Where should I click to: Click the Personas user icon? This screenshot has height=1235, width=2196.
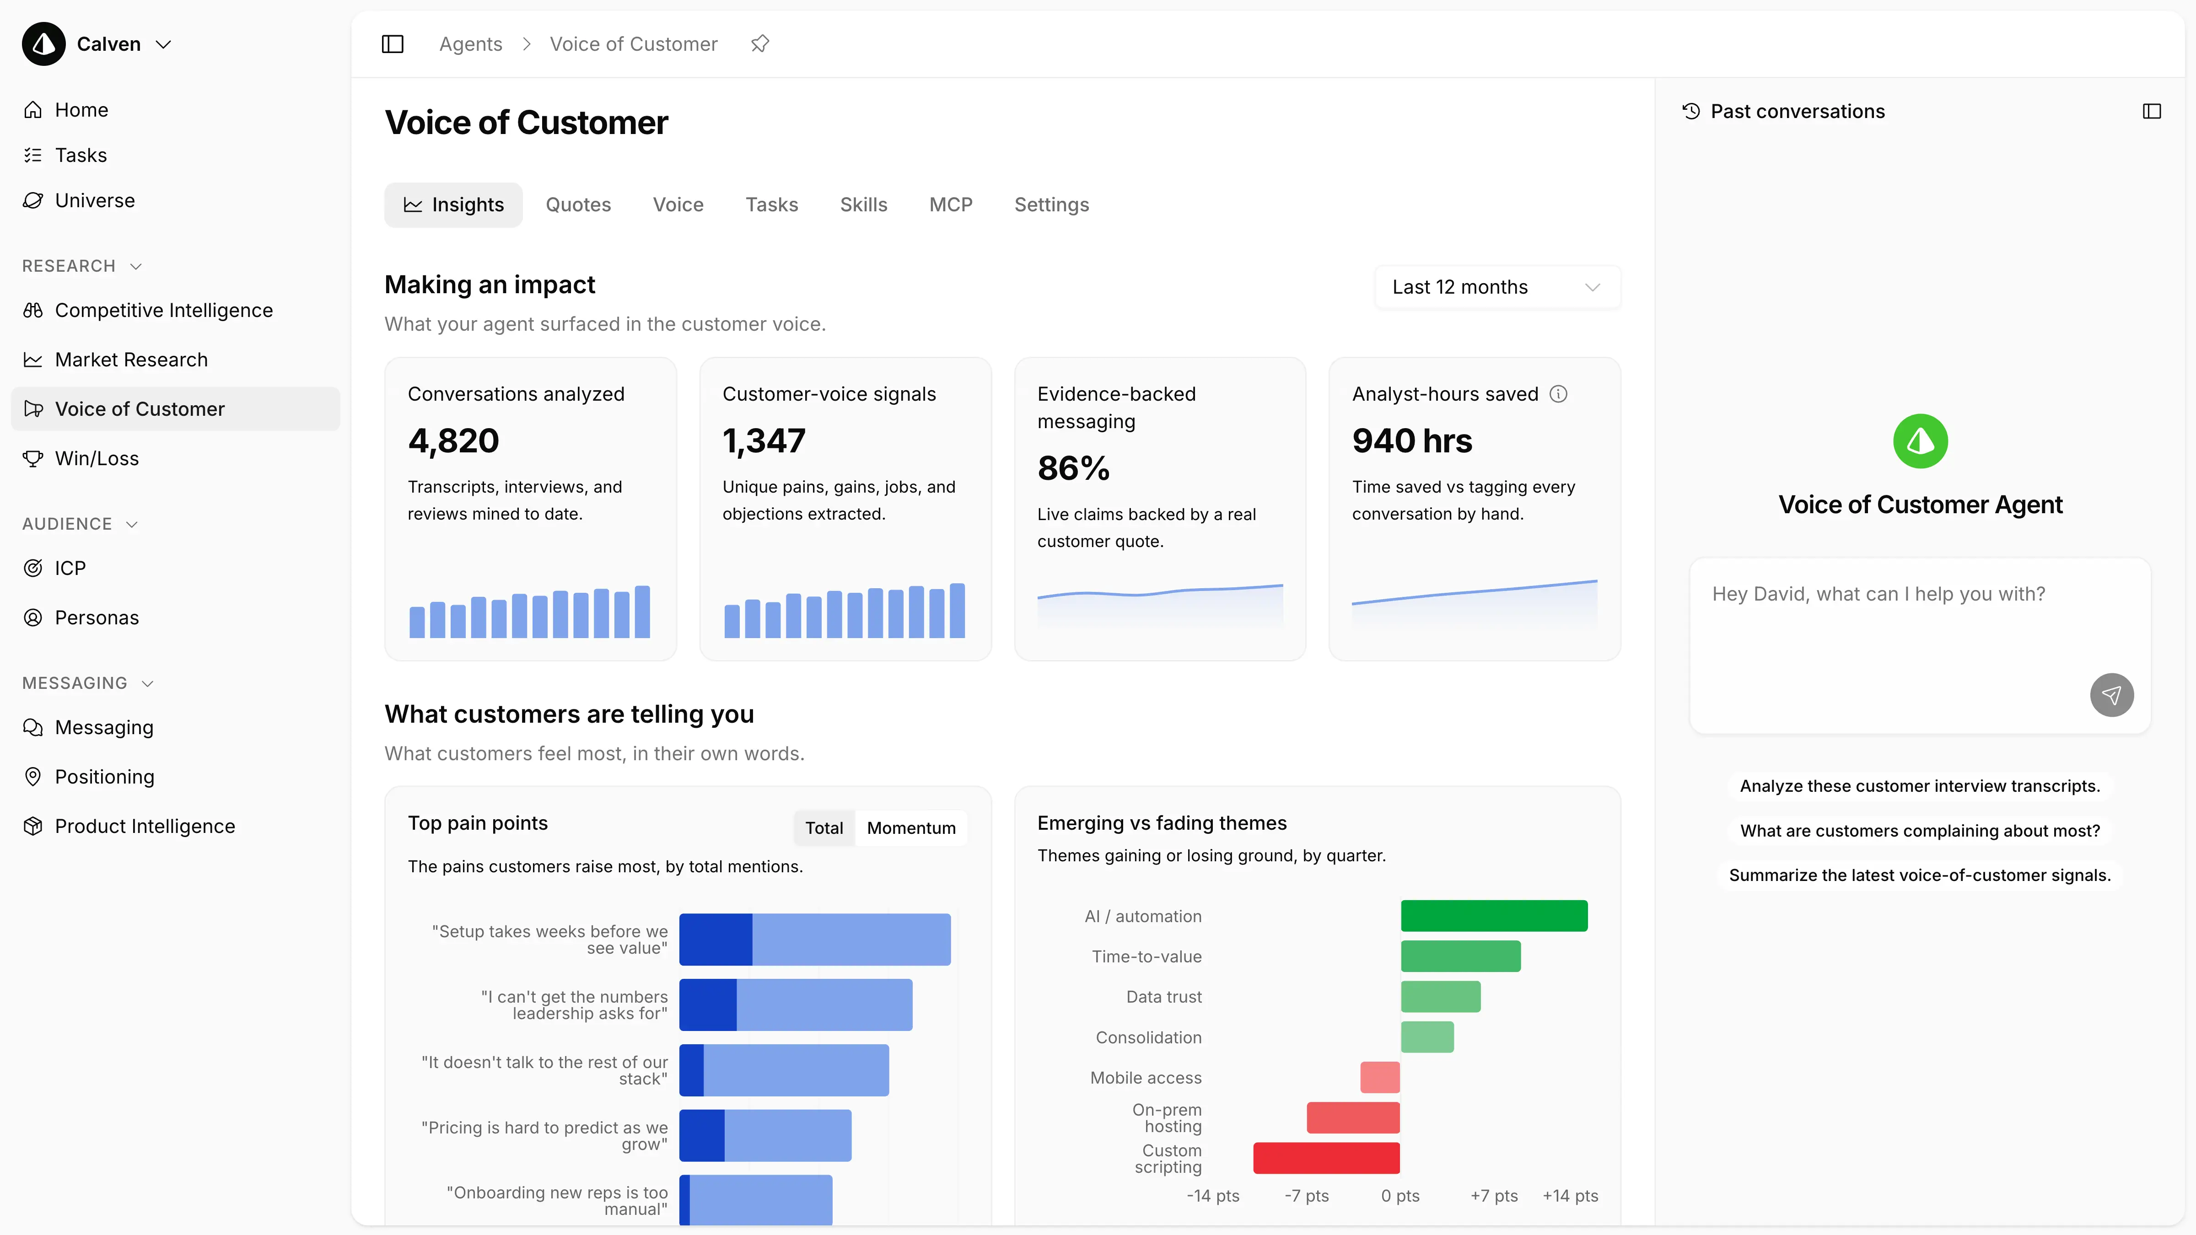[33, 618]
